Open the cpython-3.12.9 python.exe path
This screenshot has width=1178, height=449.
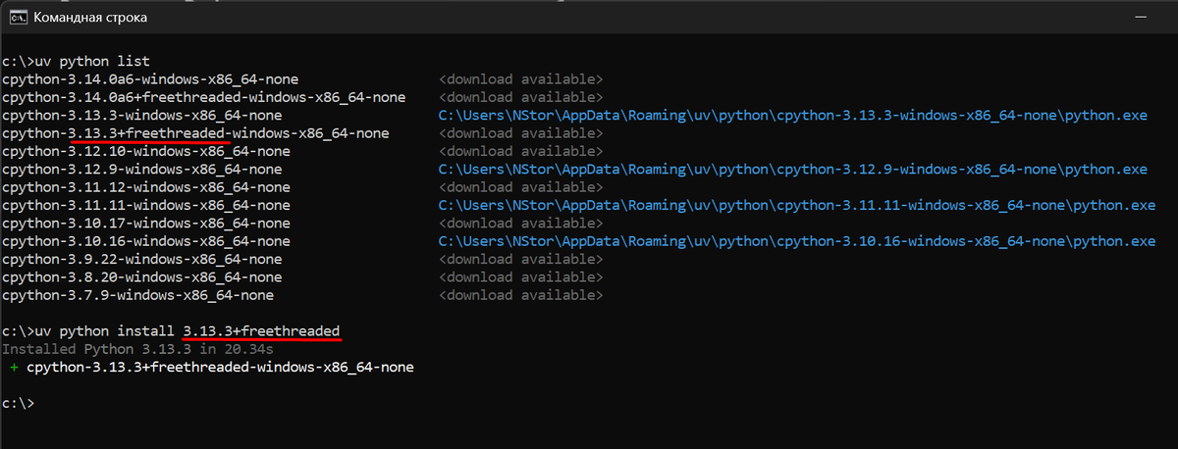coord(792,170)
